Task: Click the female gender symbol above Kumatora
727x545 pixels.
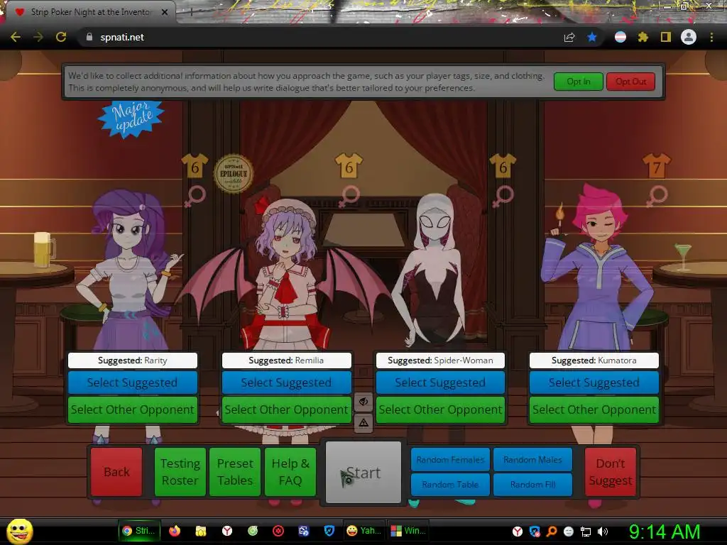Action: (x=657, y=196)
